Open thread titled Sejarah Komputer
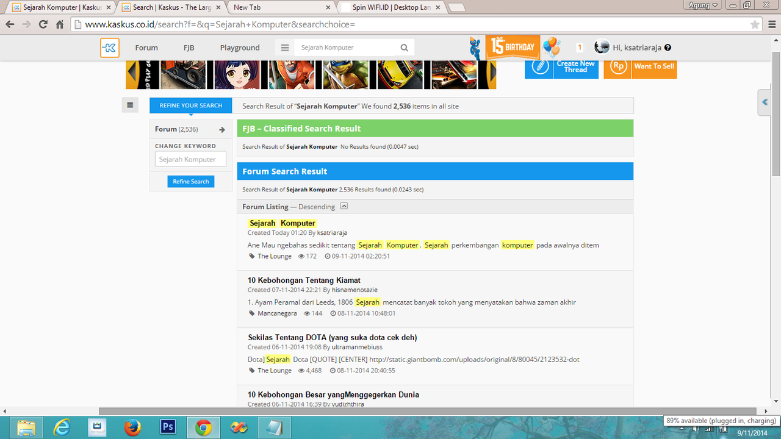Screen dimensions: 781x439 point(283,223)
